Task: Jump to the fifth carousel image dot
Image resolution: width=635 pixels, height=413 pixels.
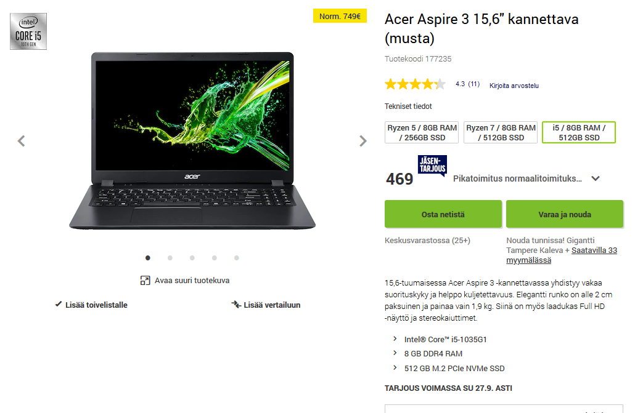Action: (237, 258)
